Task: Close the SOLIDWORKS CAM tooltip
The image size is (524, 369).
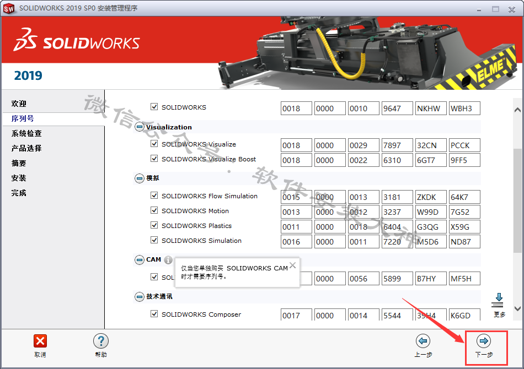Action: click(x=293, y=265)
